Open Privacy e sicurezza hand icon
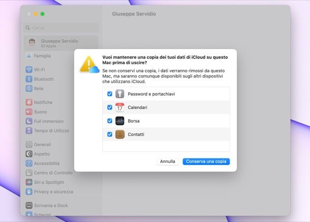 (29, 191)
